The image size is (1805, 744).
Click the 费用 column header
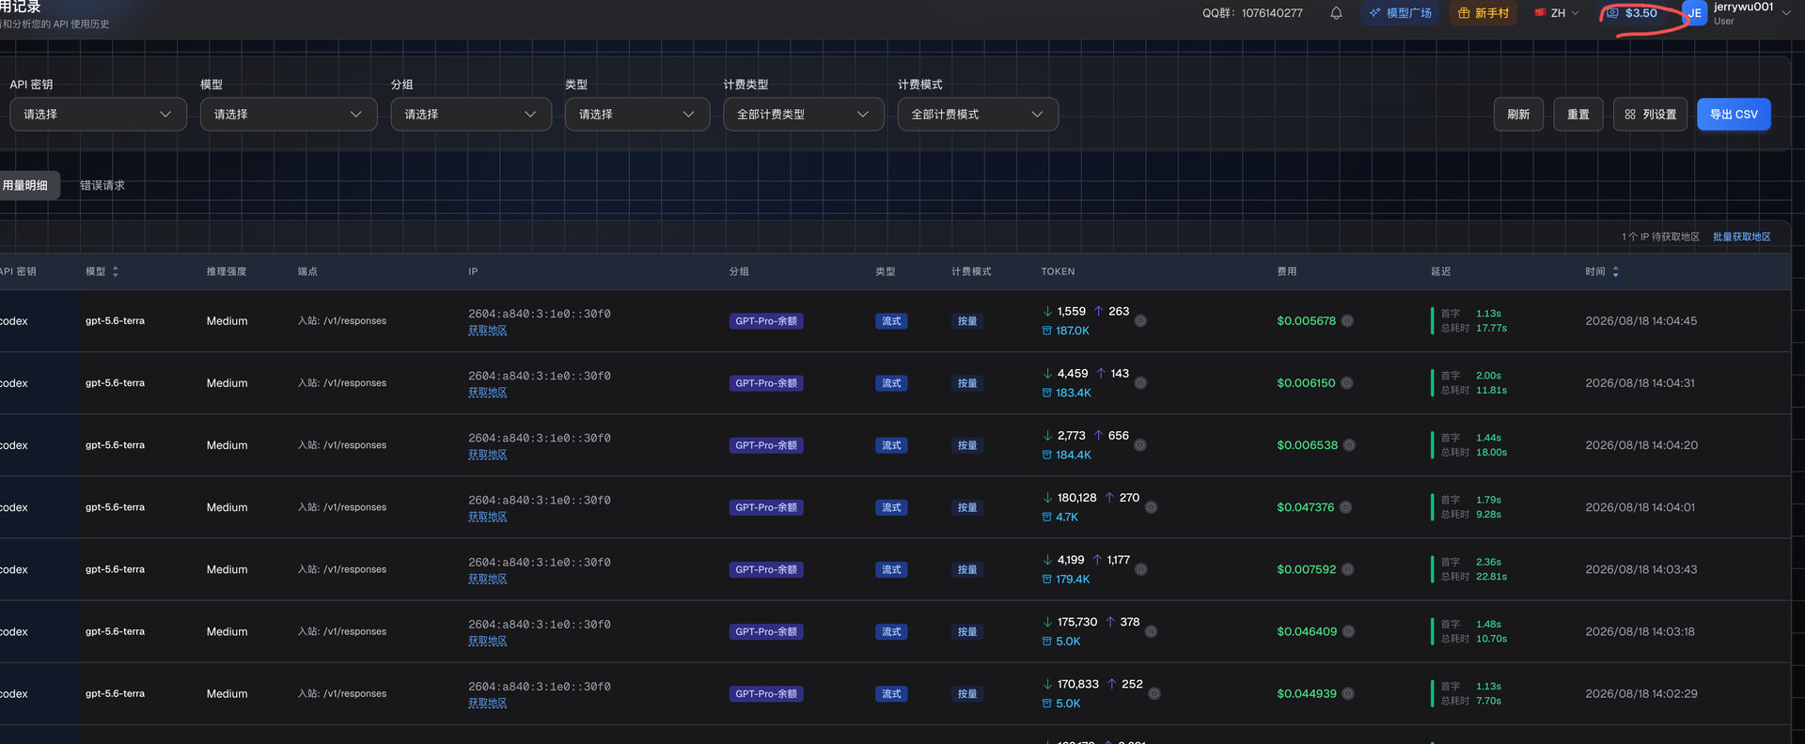point(1287,271)
